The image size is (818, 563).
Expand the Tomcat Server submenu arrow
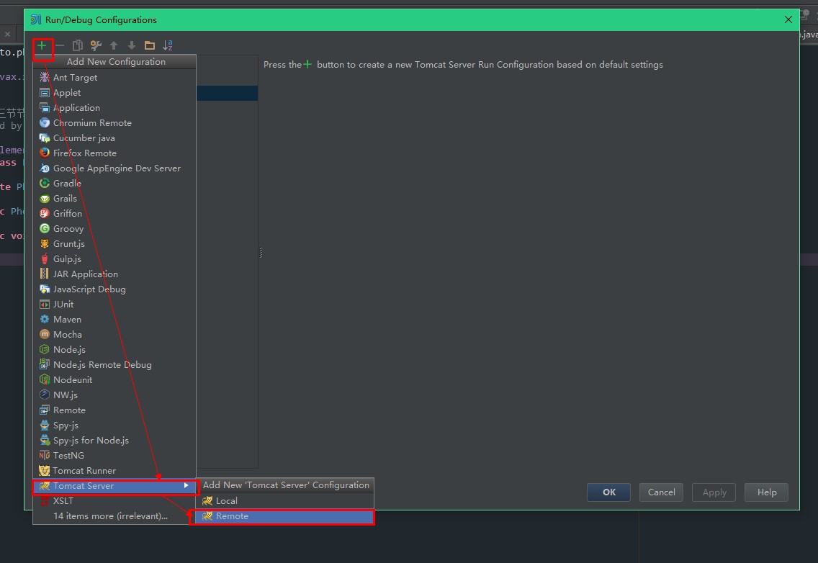(186, 486)
